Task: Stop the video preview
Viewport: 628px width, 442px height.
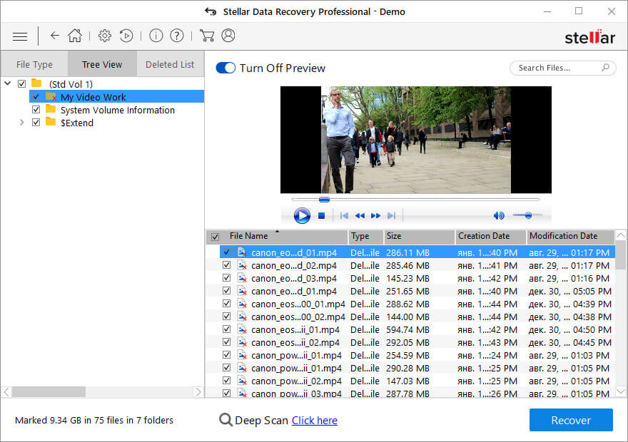Action: click(x=321, y=215)
